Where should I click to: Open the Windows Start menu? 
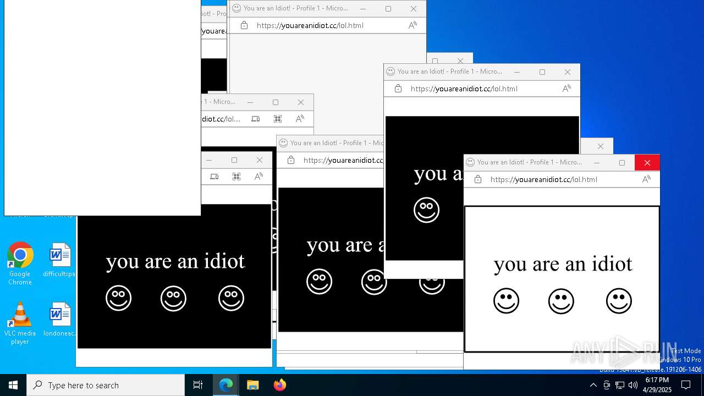pos(13,385)
